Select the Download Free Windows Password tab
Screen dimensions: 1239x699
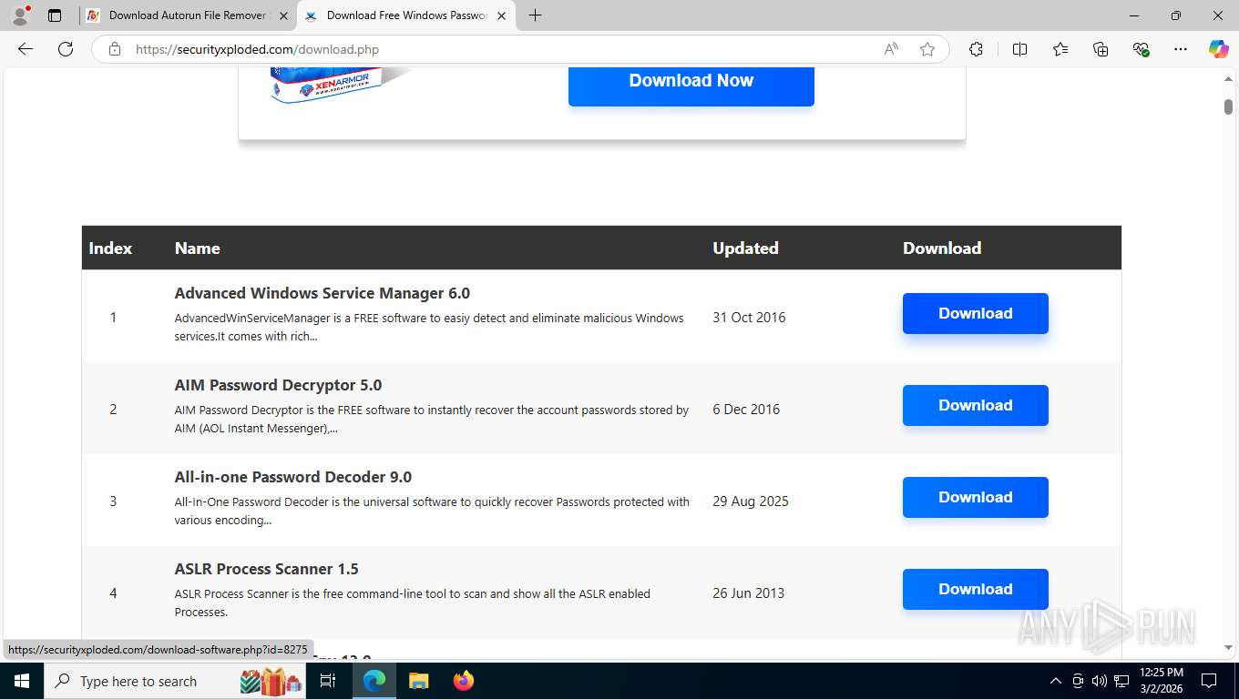(406, 15)
